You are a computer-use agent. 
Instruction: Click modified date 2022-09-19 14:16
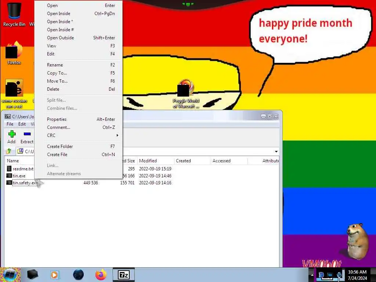155,183
